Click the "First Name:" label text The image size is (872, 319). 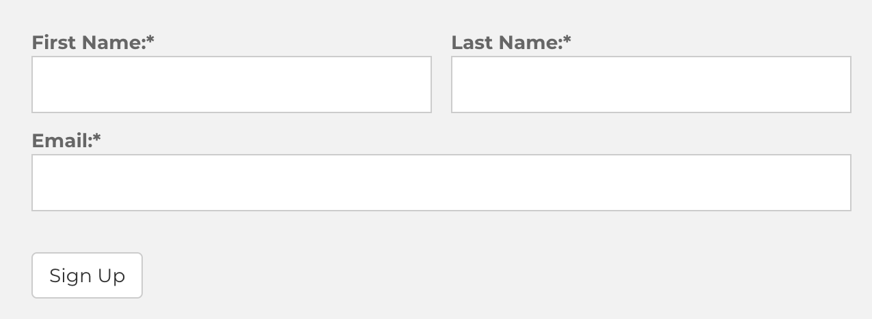click(x=88, y=43)
